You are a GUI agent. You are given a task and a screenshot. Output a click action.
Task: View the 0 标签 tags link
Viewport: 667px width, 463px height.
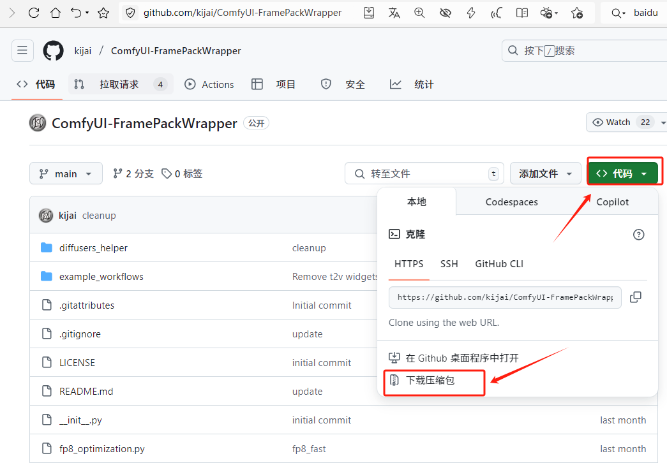[x=182, y=173]
